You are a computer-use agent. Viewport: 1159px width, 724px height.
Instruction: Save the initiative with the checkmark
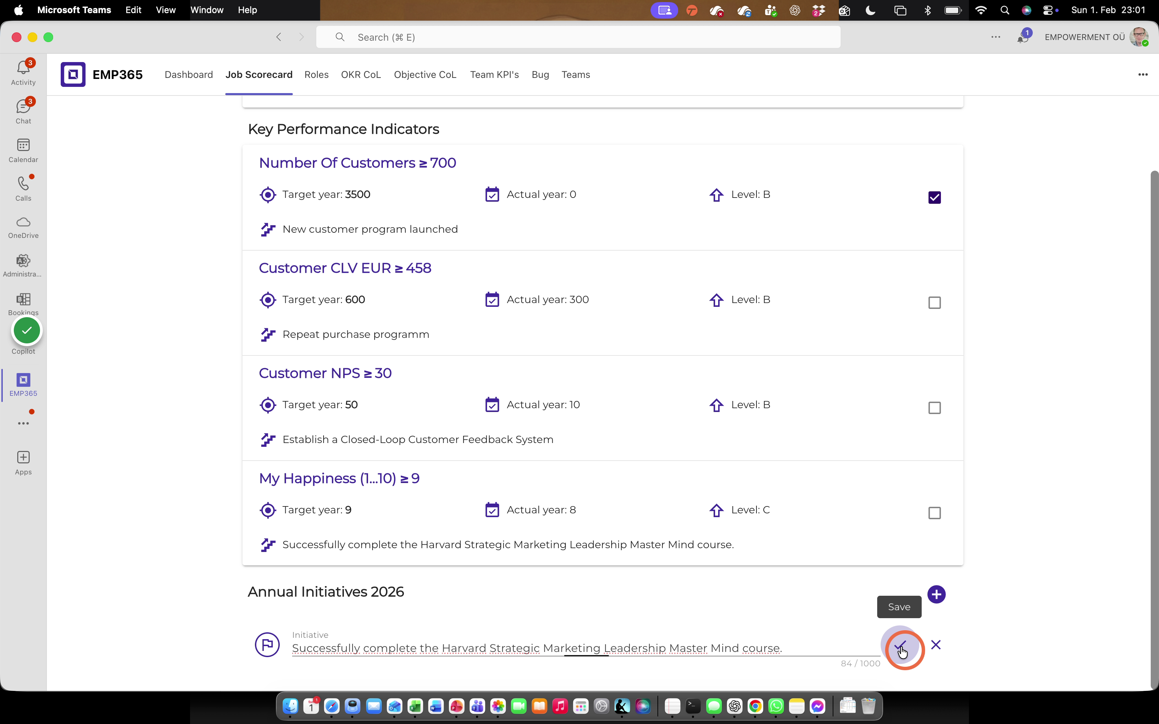click(900, 645)
